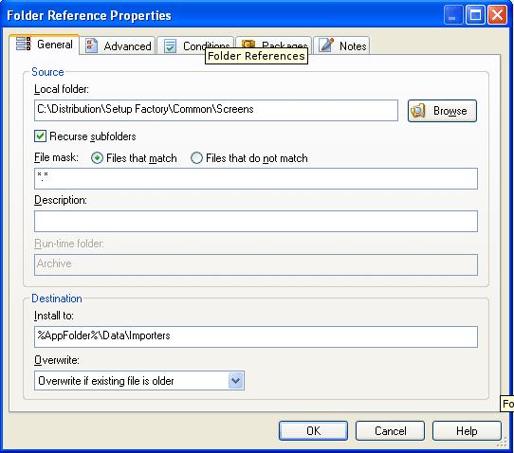Click the Local folder path field

[x=216, y=110]
